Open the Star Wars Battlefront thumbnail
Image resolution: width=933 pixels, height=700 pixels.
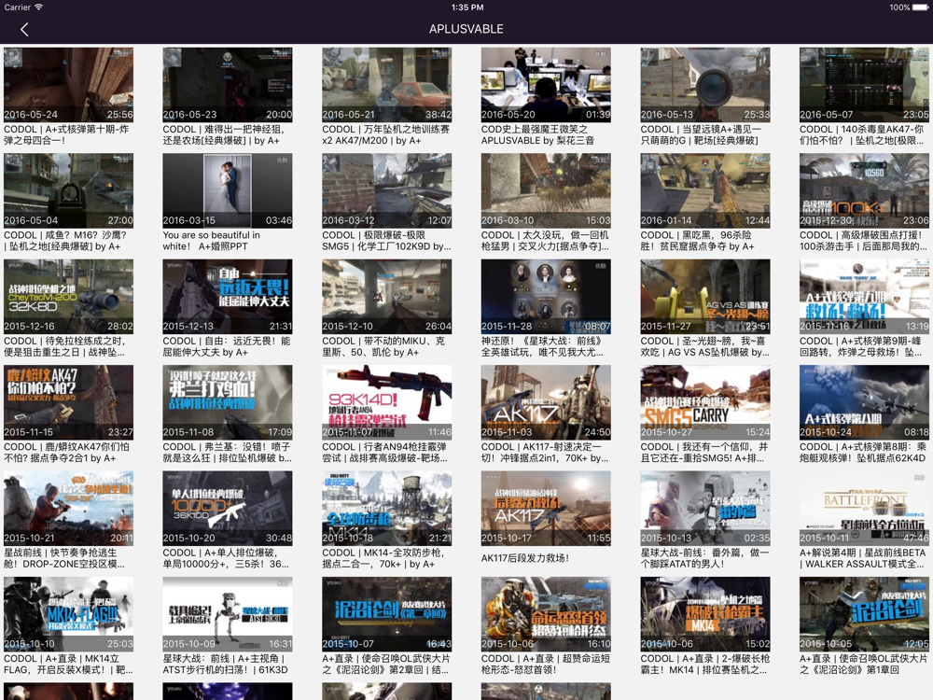coord(864,509)
